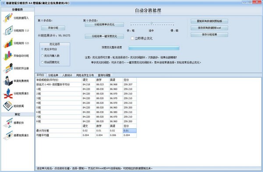
Task: Select the highlighted 0.01 总分 table cell
Action: pos(130,130)
